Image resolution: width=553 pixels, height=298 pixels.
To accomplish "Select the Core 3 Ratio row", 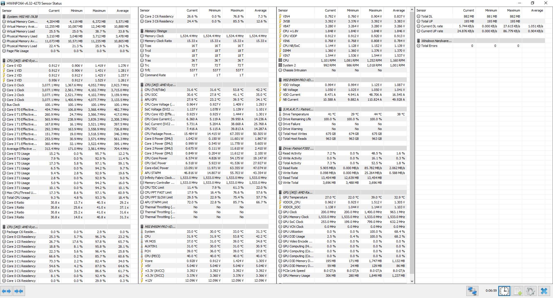I will tap(66, 217).
